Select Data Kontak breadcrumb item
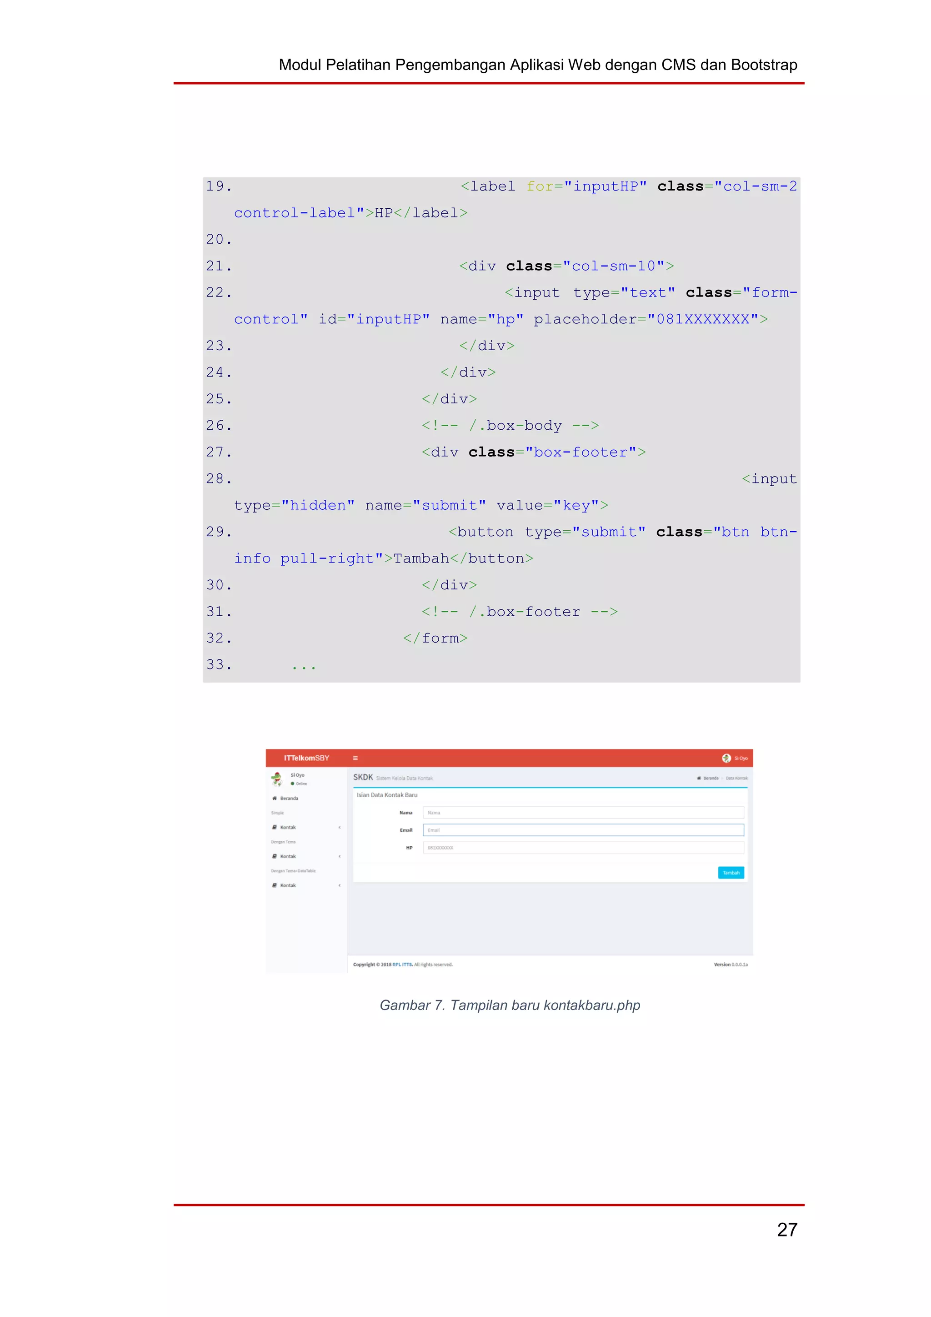931x1317 pixels. pos(736,778)
